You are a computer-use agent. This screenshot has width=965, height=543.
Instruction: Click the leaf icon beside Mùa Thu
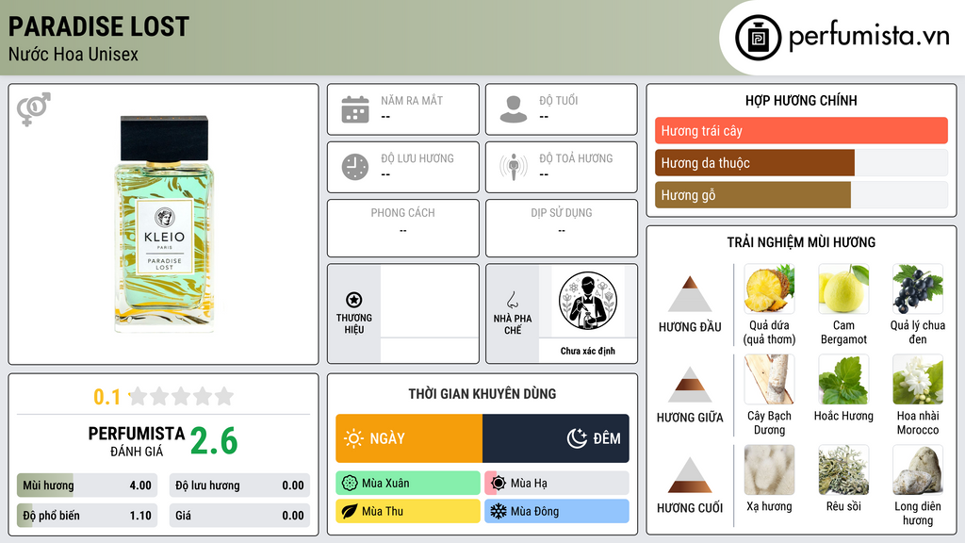pyautogui.click(x=350, y=511)
